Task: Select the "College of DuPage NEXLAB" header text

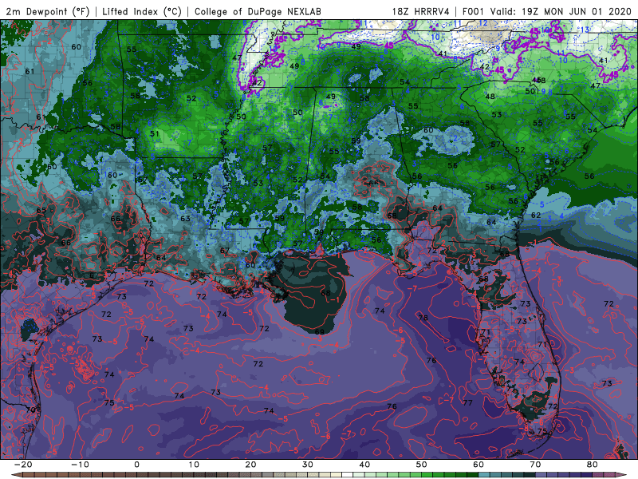Action: coord(258,11)
